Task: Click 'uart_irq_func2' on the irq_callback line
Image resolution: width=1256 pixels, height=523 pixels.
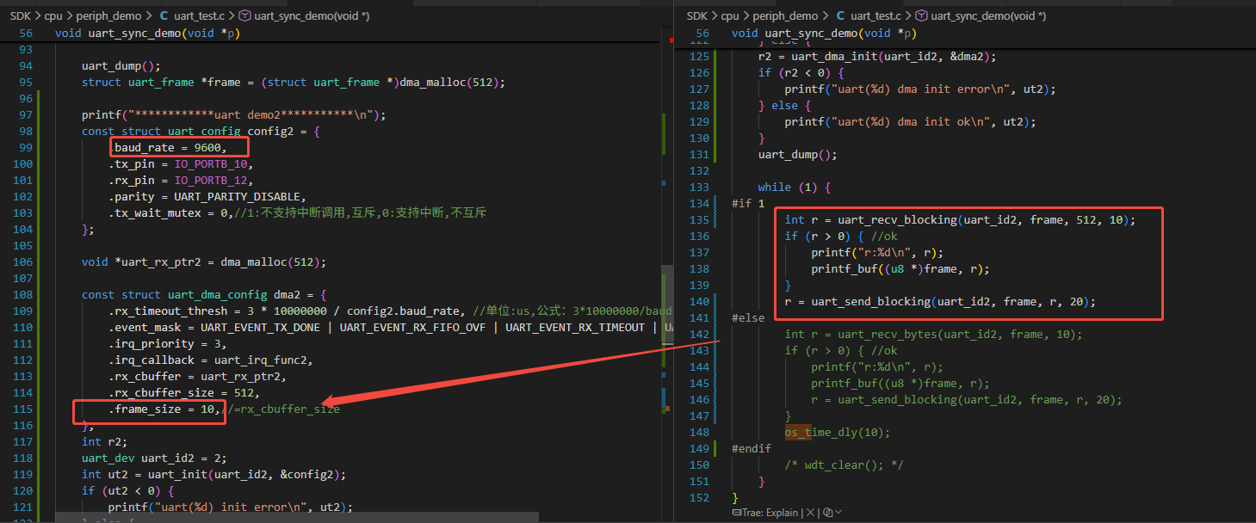Action: coord(262,360)
